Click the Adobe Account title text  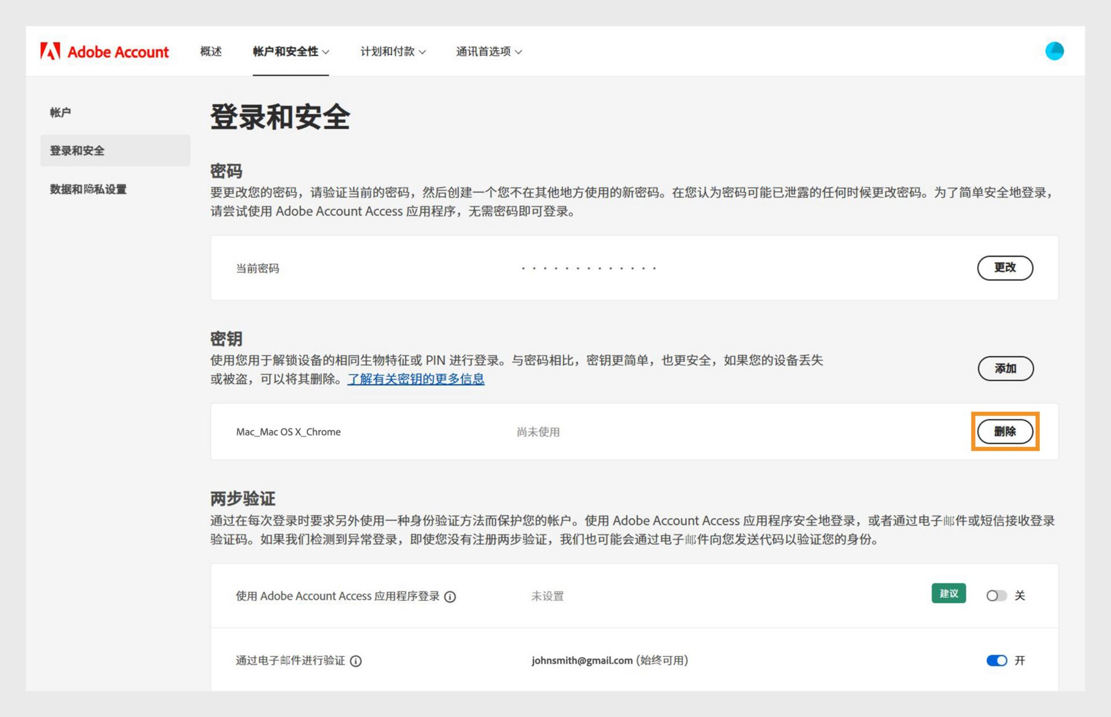click(x=118, y=52)
